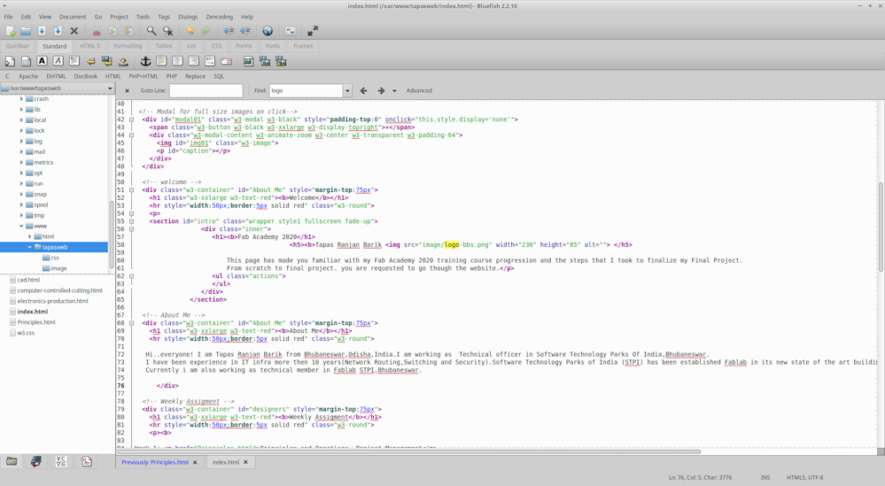Click the Cut scissors icon
885x486 pixels.
pos(97,31)
